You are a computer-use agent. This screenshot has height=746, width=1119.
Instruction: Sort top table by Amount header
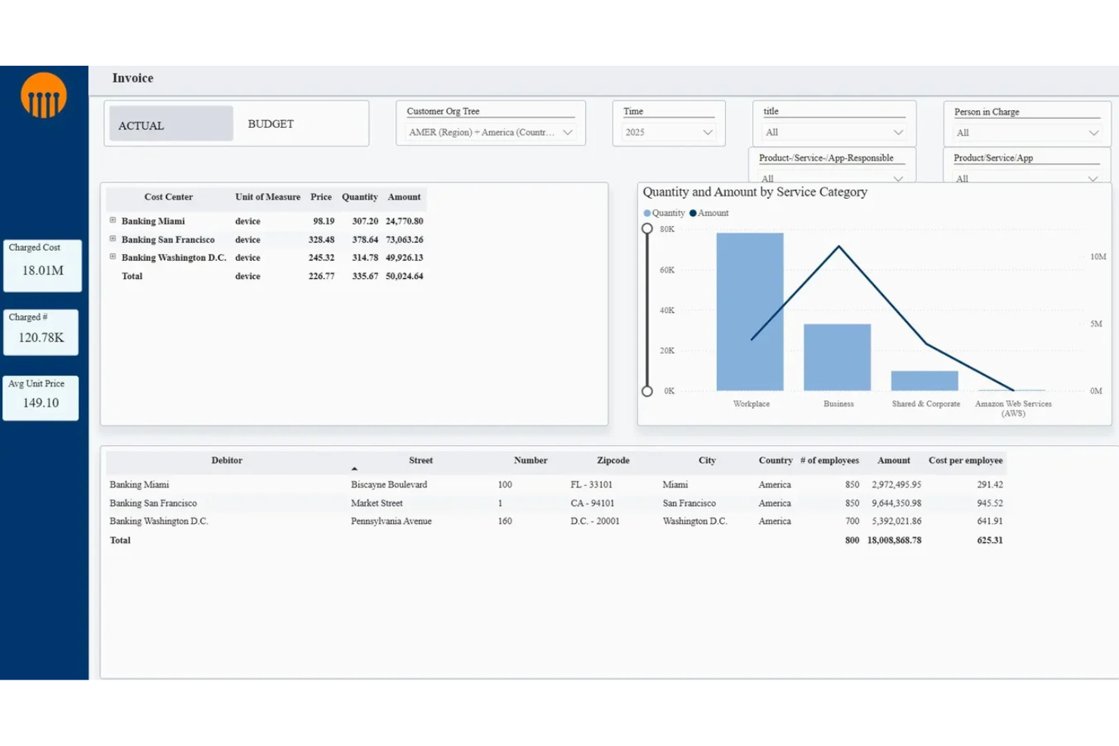tap(405, 197)
